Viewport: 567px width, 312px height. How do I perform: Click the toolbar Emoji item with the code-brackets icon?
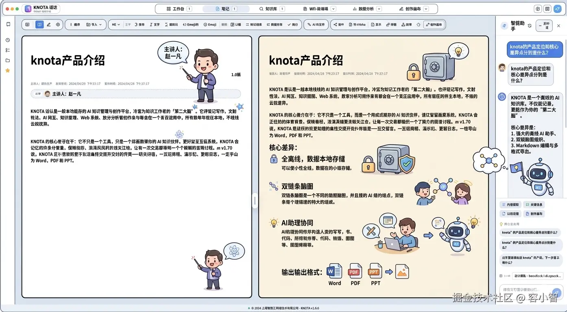coord(191,24)
